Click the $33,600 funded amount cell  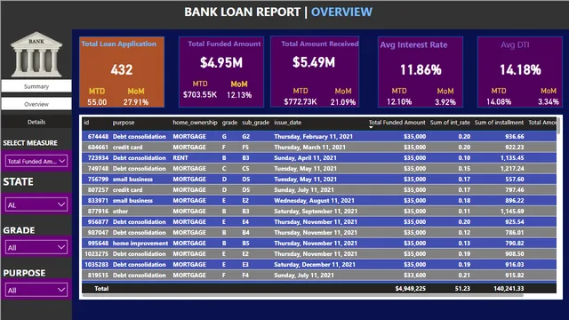pos(415,275)
